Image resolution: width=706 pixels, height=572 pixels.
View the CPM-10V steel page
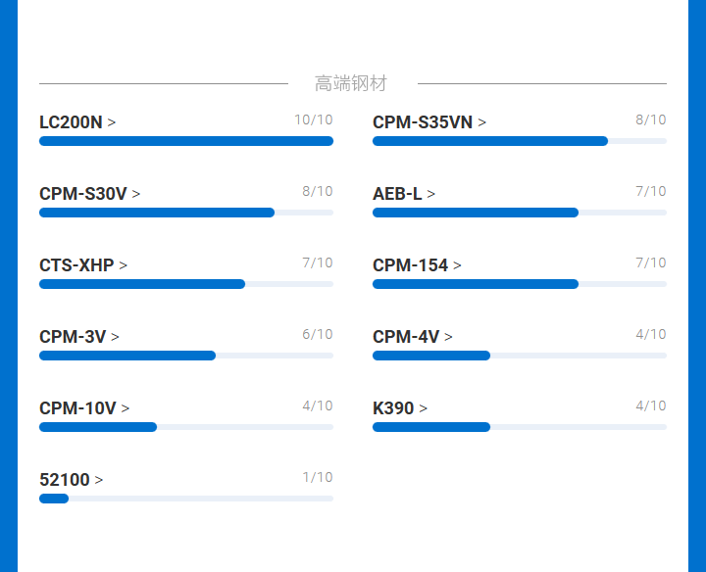(x=83, y=408)
